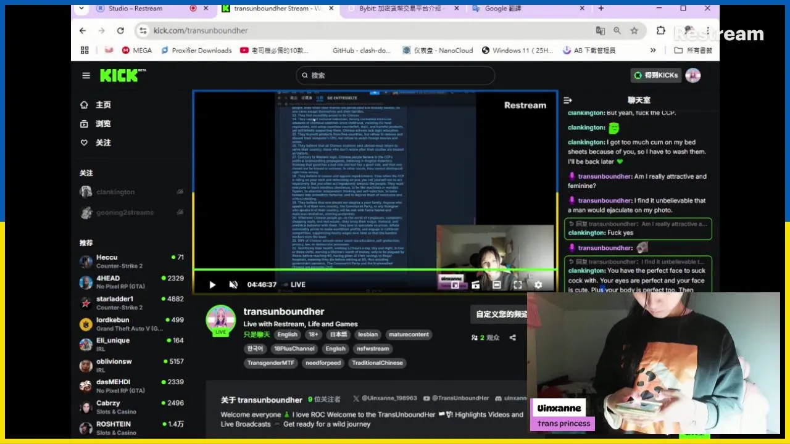Open browser extensions puzzle icon
This screenshot has width=790, height=444.
660,30
